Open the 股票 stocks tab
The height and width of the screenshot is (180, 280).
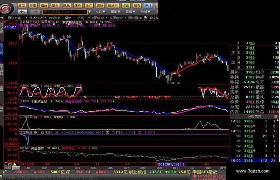(33, 6)
